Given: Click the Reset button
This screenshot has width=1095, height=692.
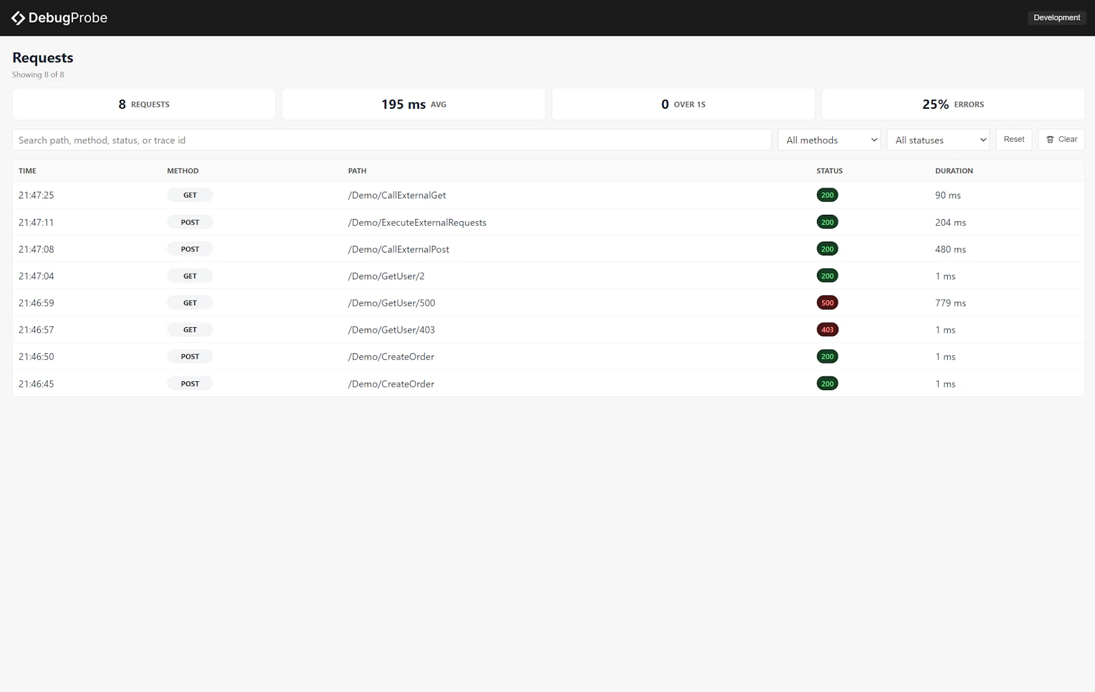Looking at the screenshot, I should coord(1014,140).
